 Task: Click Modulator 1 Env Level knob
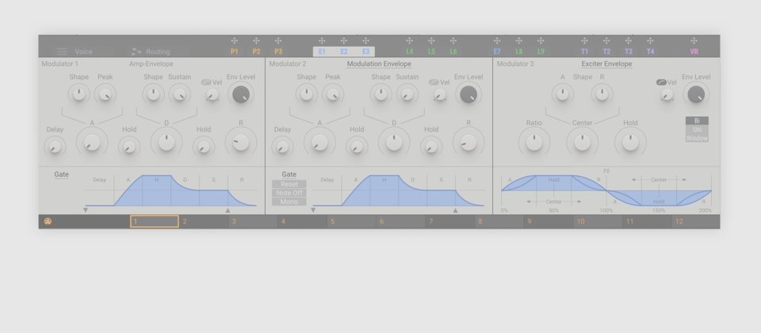[240, 94]
